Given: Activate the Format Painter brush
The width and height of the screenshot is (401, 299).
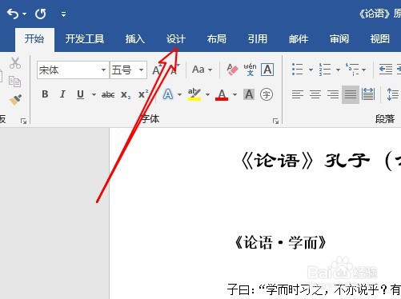Looking at the screenshot, I should click(15, 100).
